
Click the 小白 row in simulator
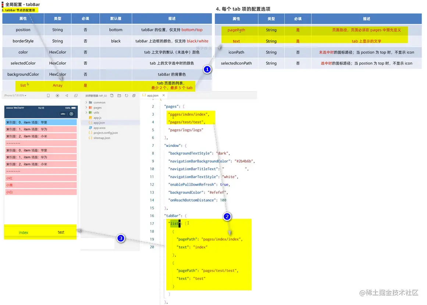point(41,192)
